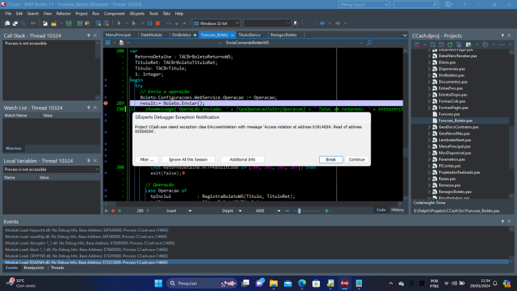Image resolution: width=517 pixels, height=291 pixels.
Task: Click the blue Back navigation arrow
Action: (x=322, y=23)
